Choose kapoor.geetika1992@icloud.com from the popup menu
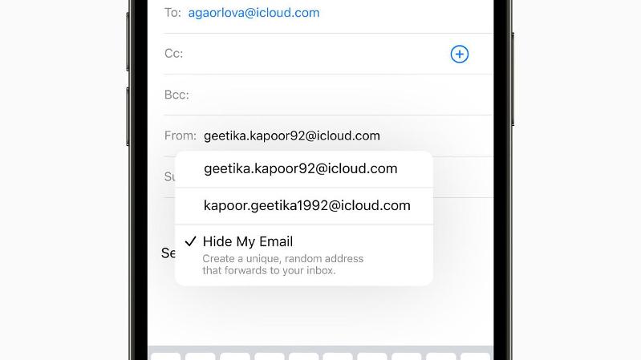Screen dimensions: 641x360 [307, 205]
